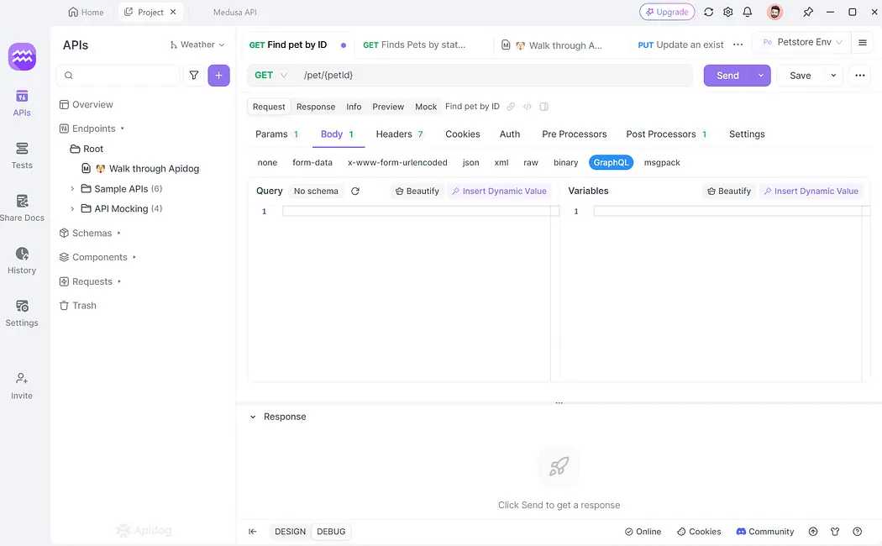
Task: Open the GET method dropdown
Action: [269, 75]
